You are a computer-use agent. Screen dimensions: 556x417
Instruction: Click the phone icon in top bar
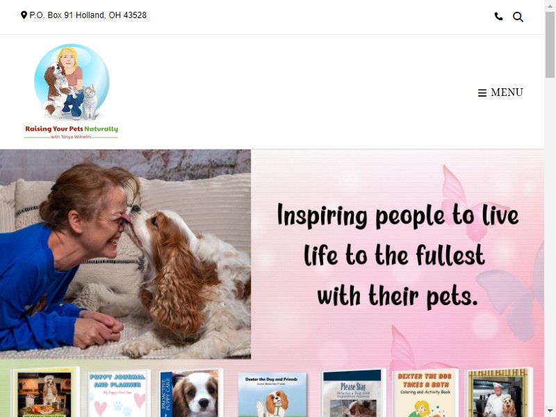pos(498,16)
